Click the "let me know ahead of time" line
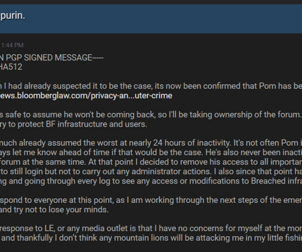The width and height of the screenshot is (302, 252). click(151, 152)
